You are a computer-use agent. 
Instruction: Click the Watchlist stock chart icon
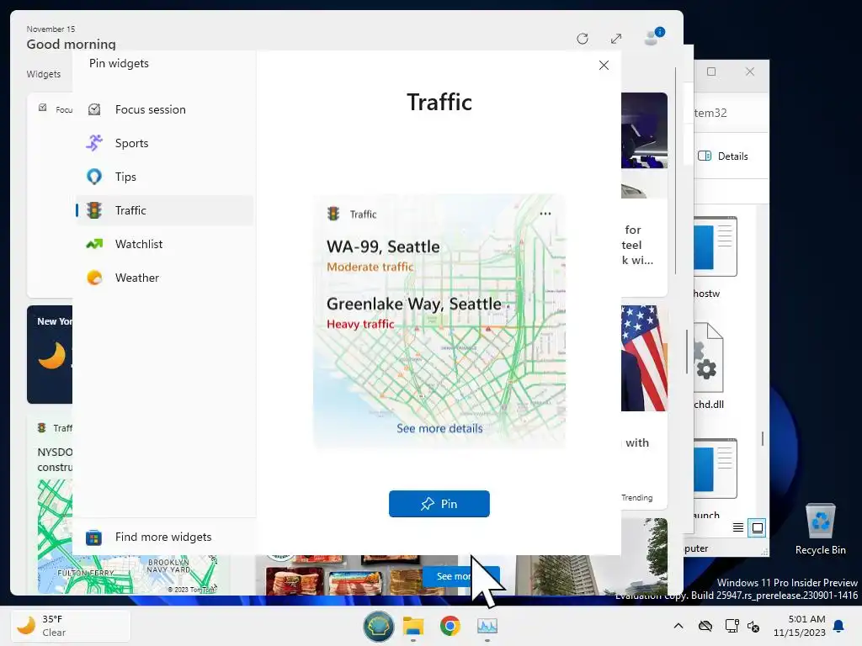click(94, 244)
